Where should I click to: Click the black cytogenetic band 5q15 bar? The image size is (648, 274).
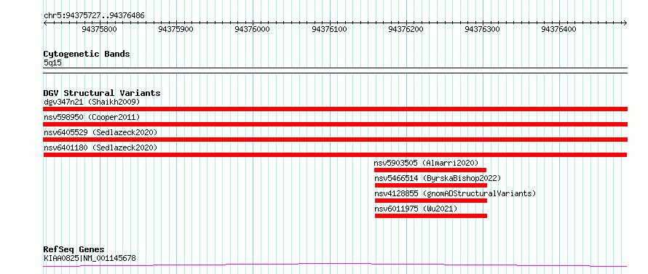[x=336, y=70]
